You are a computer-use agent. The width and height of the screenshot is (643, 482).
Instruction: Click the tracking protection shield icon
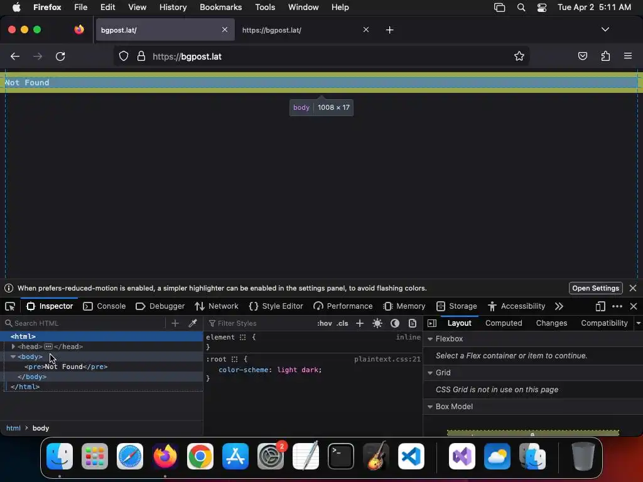124,56
